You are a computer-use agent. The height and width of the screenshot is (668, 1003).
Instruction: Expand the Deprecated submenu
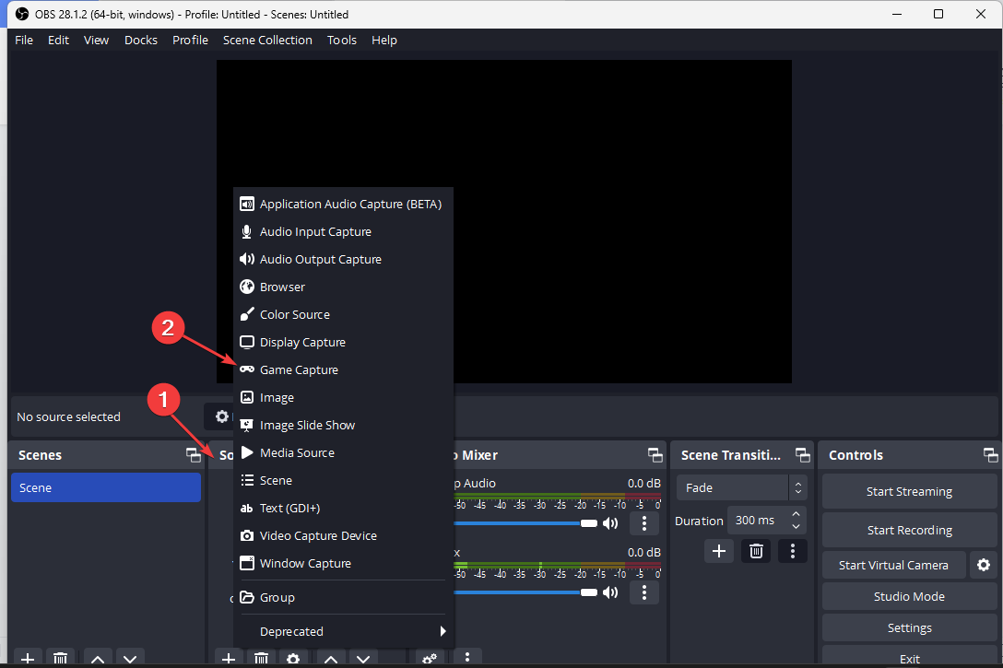tap(344, 631)
